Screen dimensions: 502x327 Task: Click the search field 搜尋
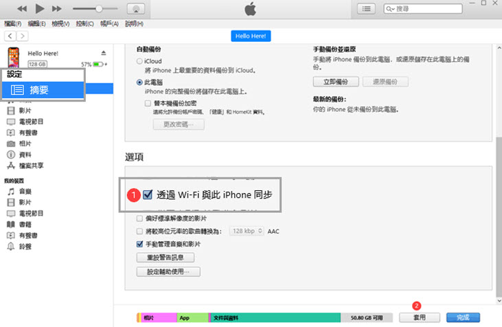423,9
